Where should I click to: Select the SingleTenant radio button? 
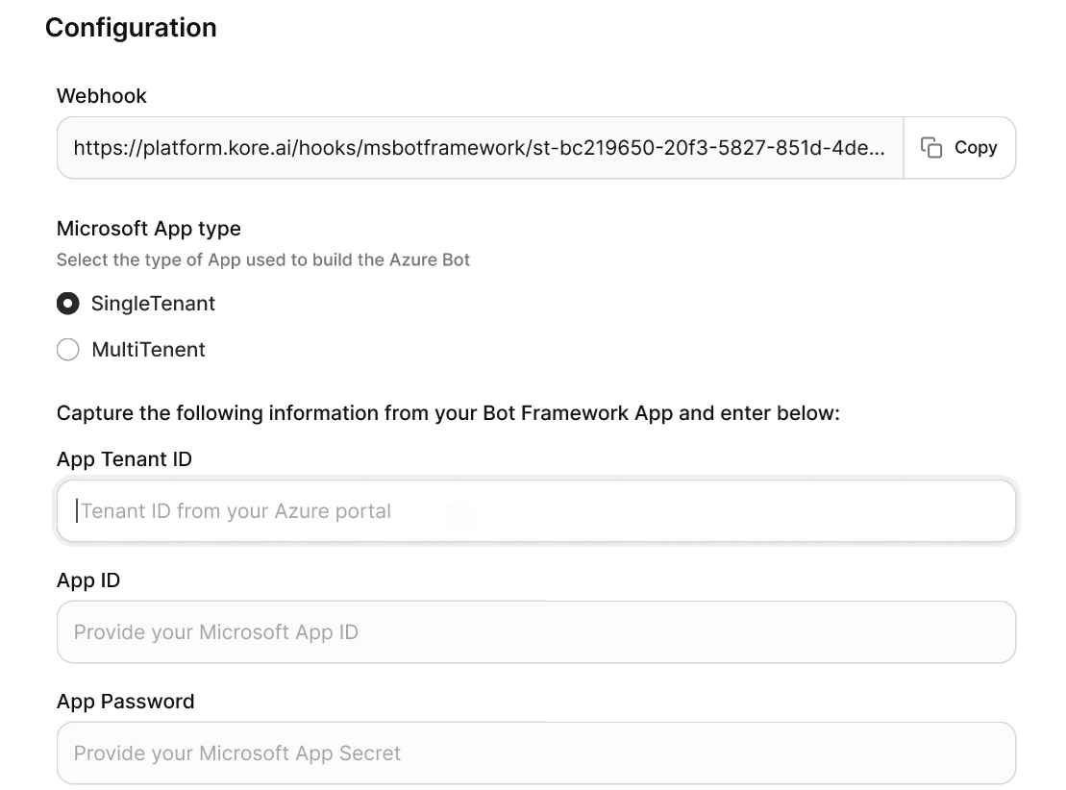coord(68,304)
